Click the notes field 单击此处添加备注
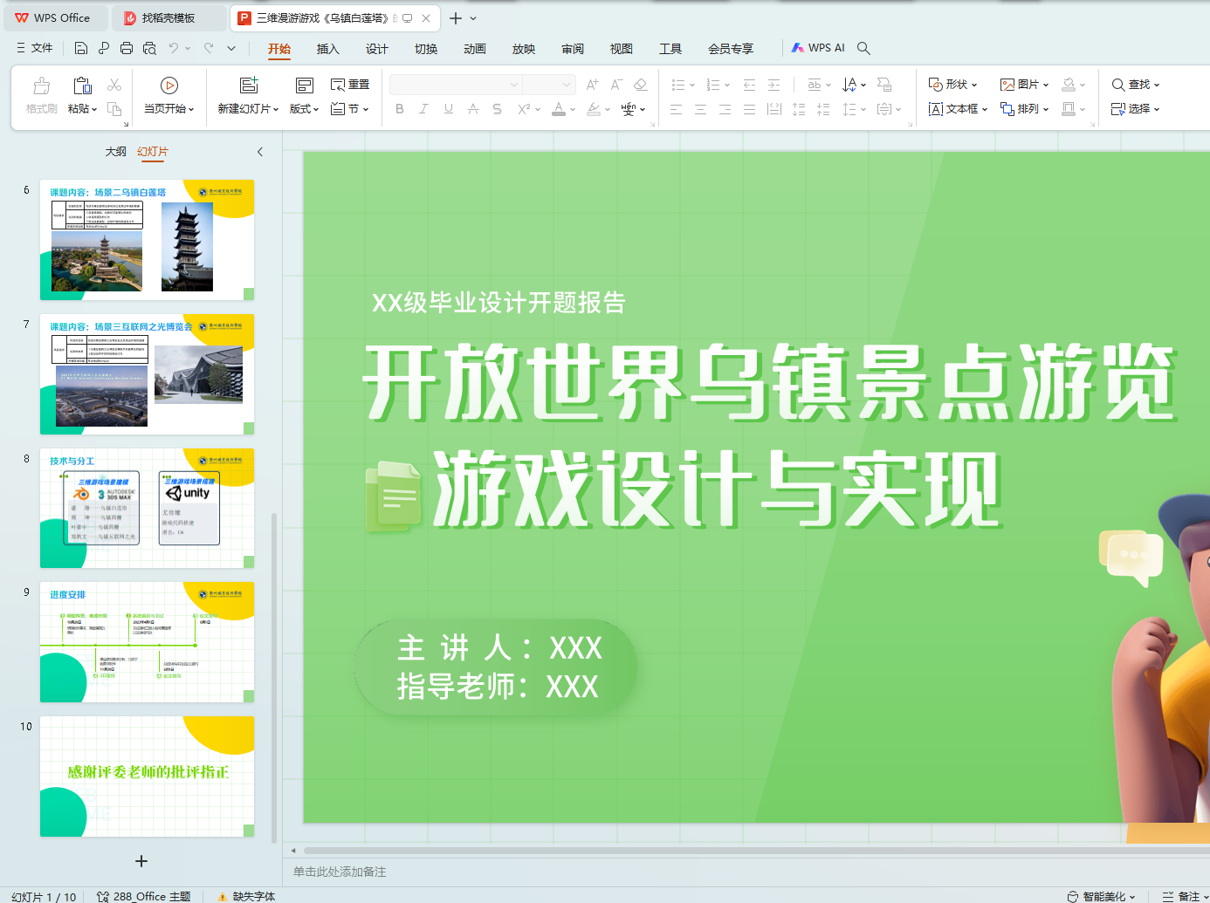Viewport: 1210px width, 903px height. (x=340, y=872)
